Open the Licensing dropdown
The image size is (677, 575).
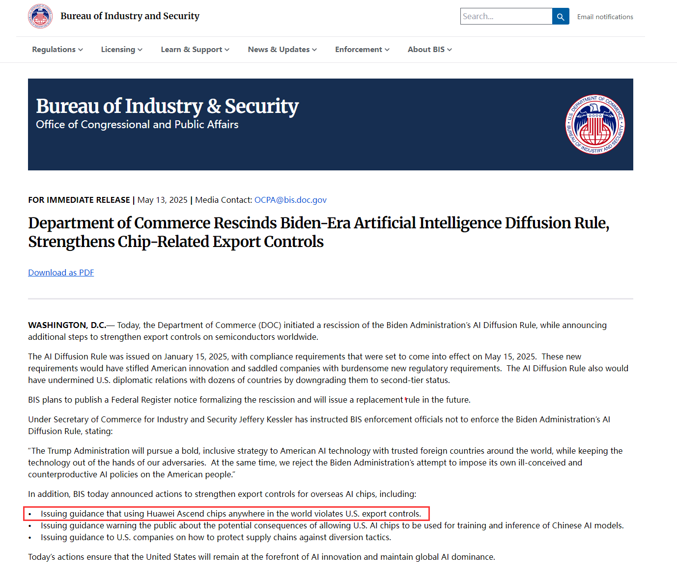tap(121, 50)
